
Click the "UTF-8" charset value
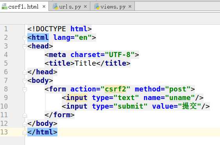(x=120, y=55)
